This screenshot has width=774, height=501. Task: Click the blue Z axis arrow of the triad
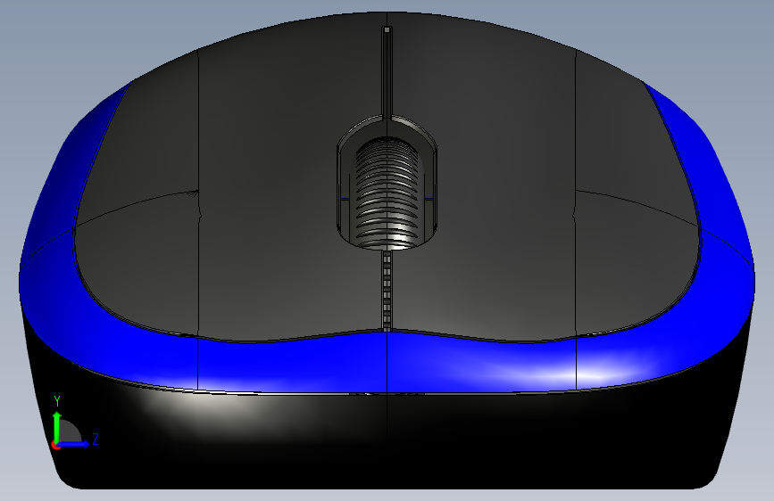coord(72,444)
